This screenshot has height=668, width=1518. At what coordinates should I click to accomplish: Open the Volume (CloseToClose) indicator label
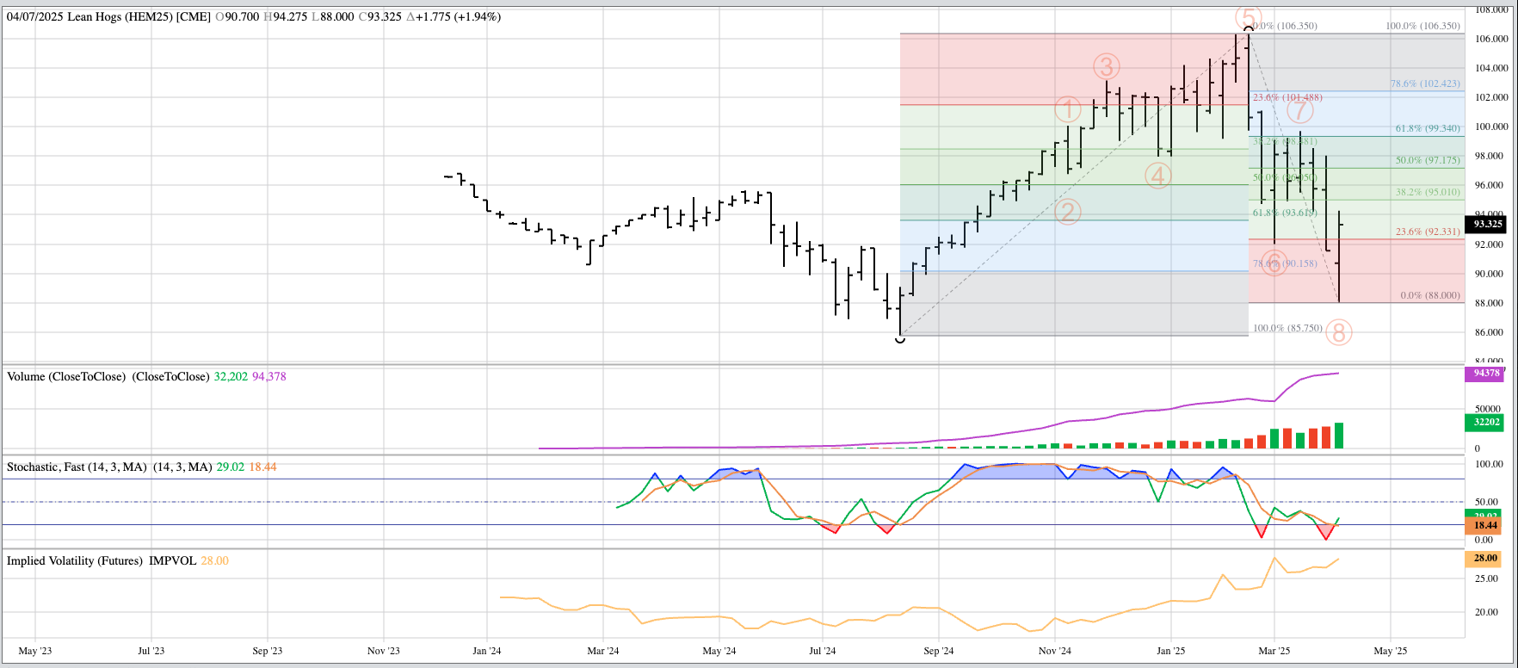coord(108,376)
